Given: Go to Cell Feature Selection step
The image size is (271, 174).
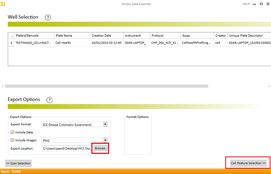Looking at the screenshot, I should click(x=248, y=163).
